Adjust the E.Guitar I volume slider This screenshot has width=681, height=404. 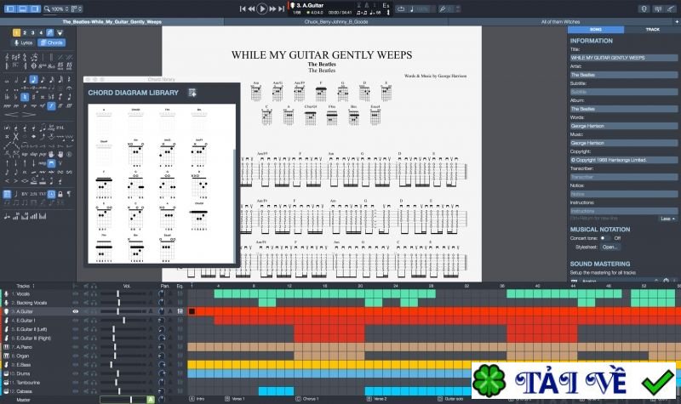click(x=123, y=321)
